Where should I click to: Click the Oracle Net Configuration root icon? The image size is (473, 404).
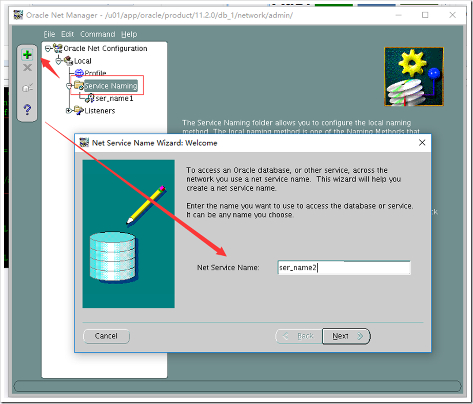click(x=57, y=48)
